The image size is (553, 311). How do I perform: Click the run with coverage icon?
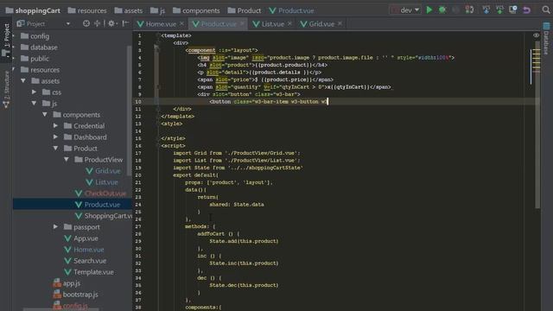[455, 10]
